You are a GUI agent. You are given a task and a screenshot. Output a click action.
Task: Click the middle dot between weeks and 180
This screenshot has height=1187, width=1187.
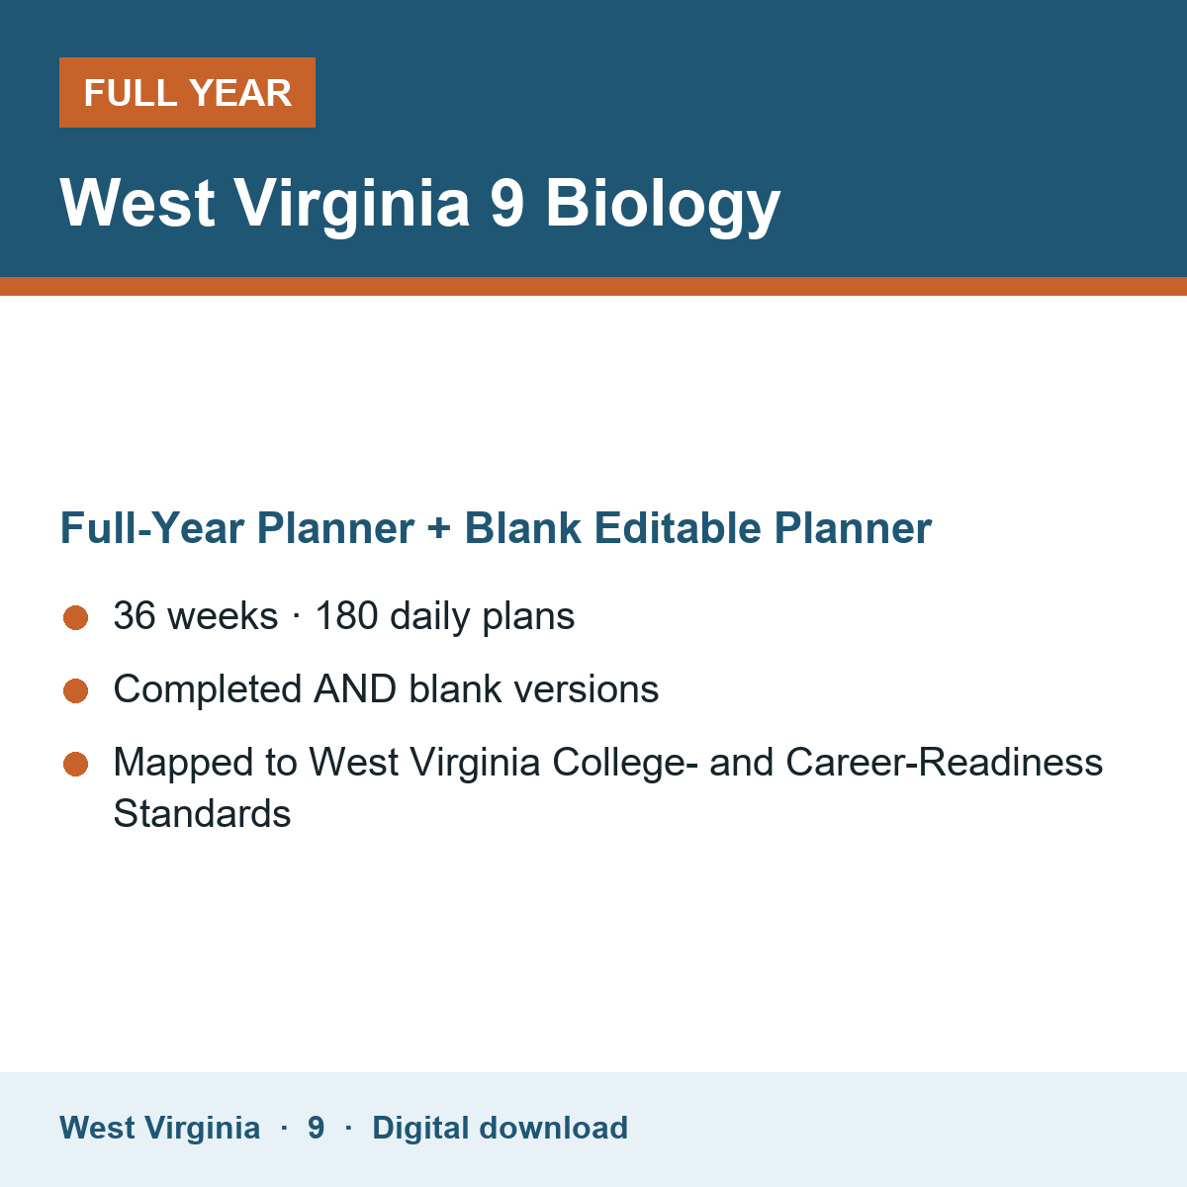(x=297, y=617)
